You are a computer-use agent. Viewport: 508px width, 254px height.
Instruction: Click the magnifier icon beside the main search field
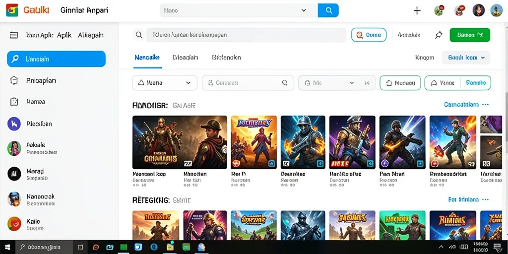coord(139,35)
